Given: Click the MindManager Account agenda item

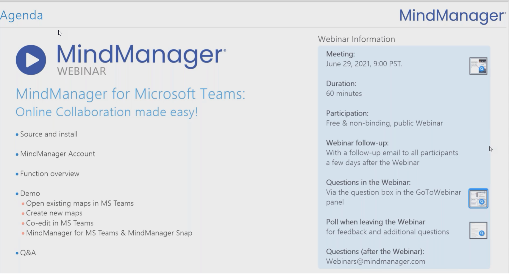Looking at the screenshot, I should 57,154.
